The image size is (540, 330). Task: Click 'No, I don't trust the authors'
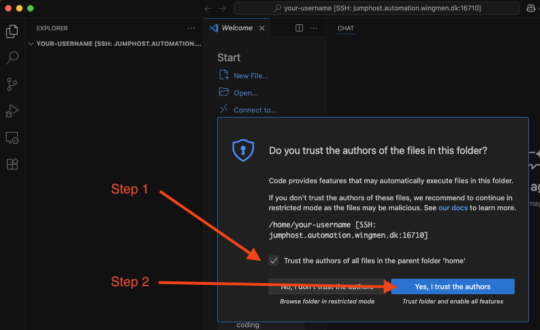(326, 286)
